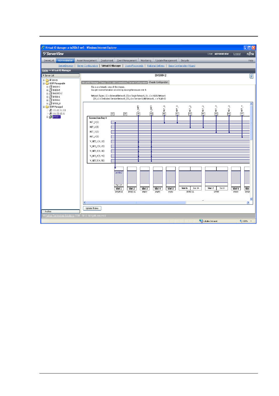Image resolution: width=279 pixels, height=396 pixels.
Task: Select the BX600S3-2 chassis icon
Action: coord(51,93)
